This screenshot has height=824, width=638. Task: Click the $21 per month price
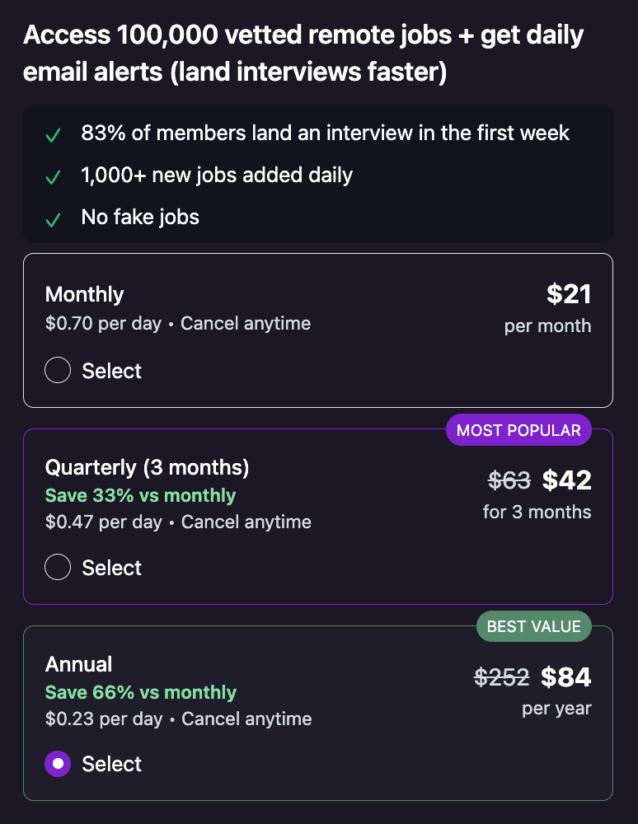pyautogui.click(x=569, y=293)
